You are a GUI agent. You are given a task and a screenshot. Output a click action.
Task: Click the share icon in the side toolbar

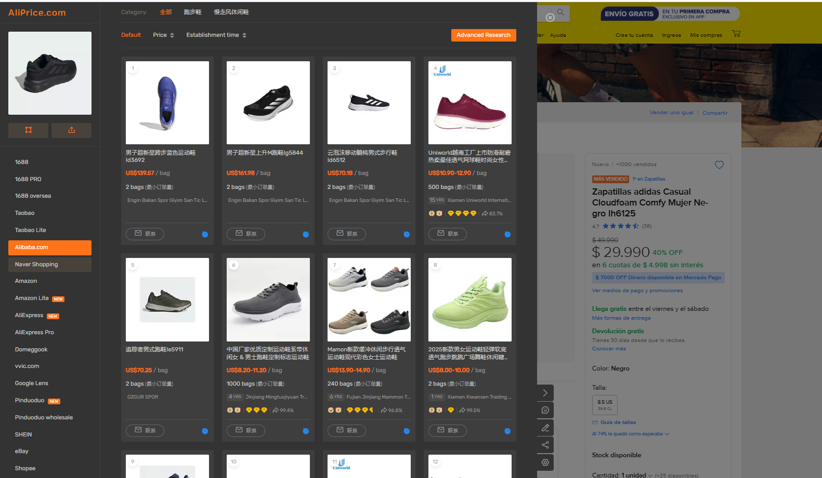[x=545, y=445]
